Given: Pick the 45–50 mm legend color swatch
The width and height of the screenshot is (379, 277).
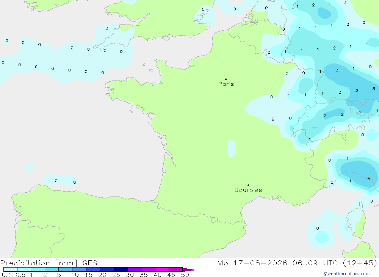Looking at the screenshot, I should coord(176,269).
